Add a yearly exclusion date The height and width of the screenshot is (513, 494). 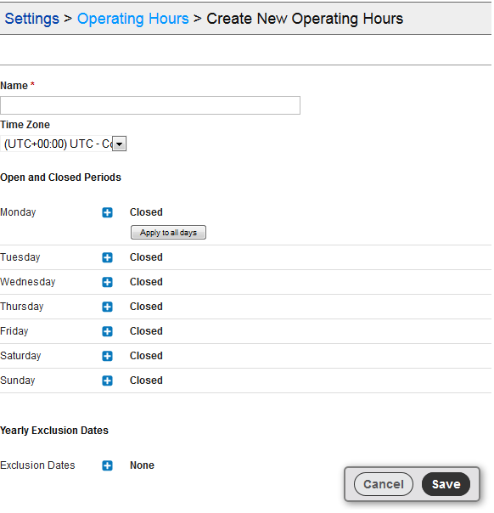point(107,465)
